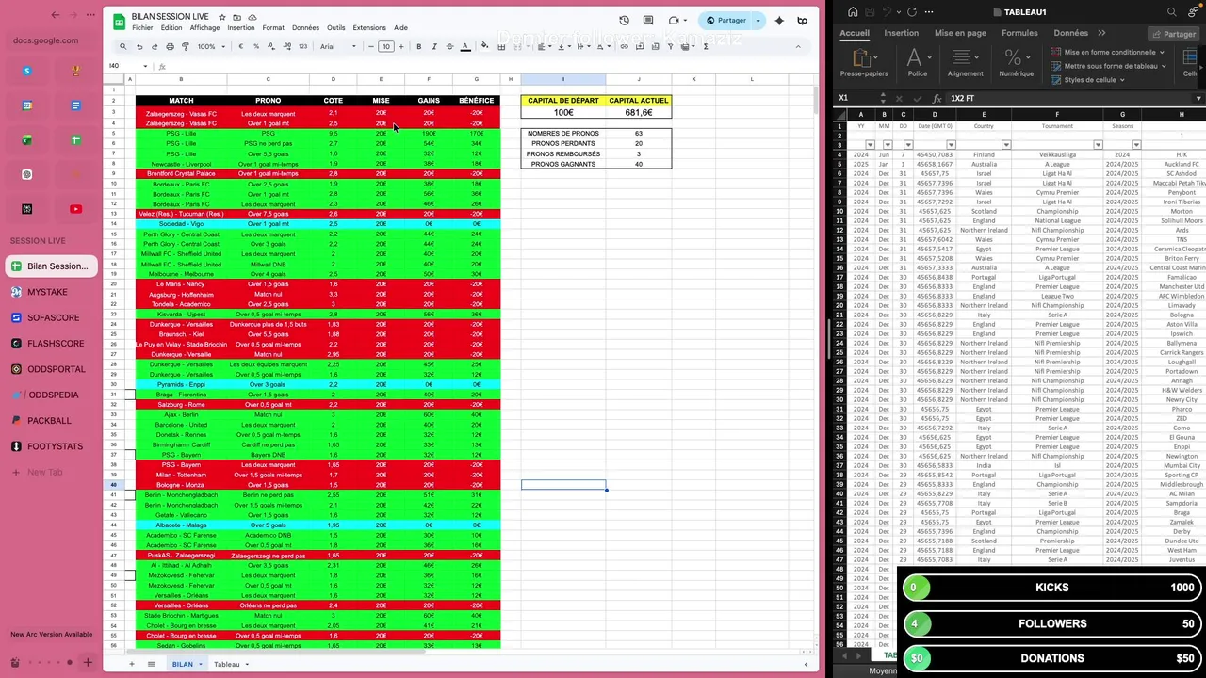Click the Gemini sparkle icon in Sheets

[779, 20]
